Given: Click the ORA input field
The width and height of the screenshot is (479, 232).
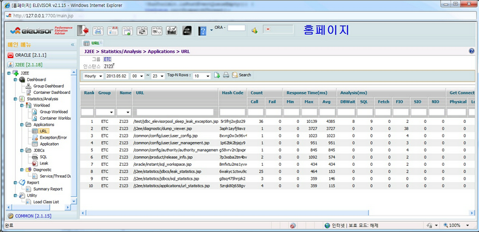Looking at the screenshot, I should [x=236, y=28].
